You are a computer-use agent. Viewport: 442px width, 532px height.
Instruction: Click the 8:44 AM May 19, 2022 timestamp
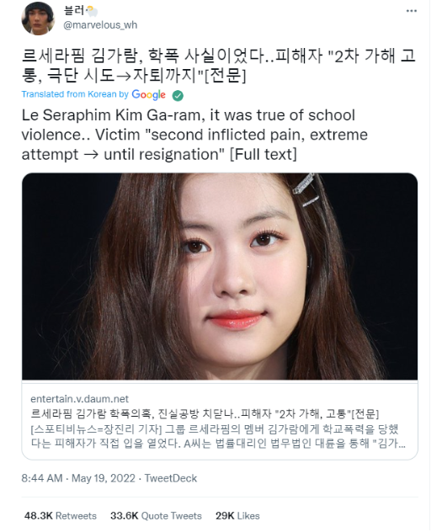pyautogui.click(x=78, y=478)
